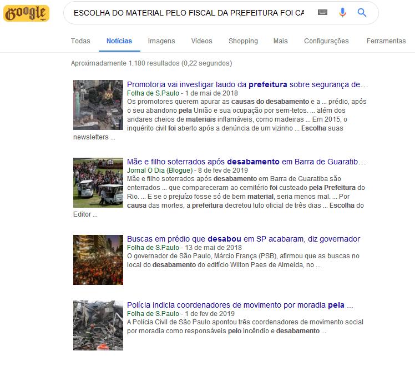Open the Configurações dropdown

326,41
